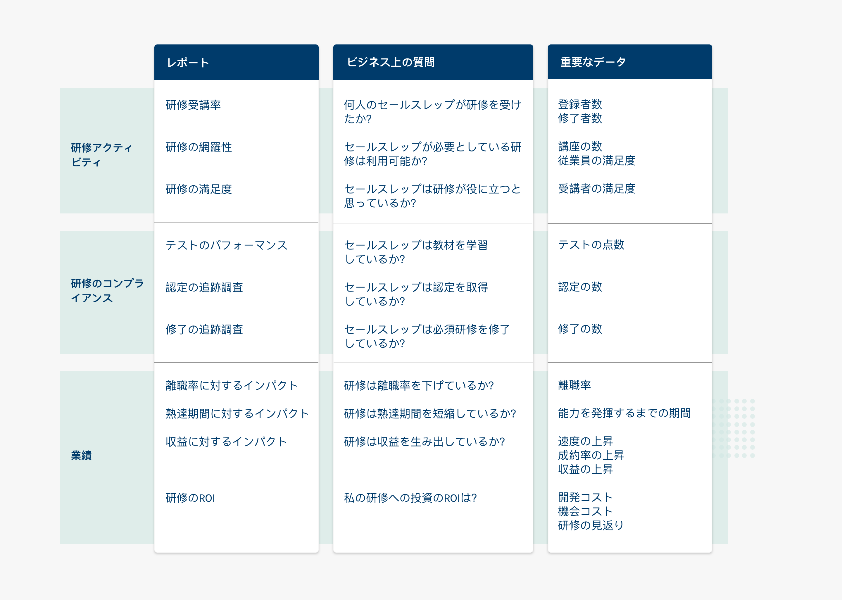842x600 pixels.
Task: Click the 開発コスト data item
Action: [x=586, y=497]
